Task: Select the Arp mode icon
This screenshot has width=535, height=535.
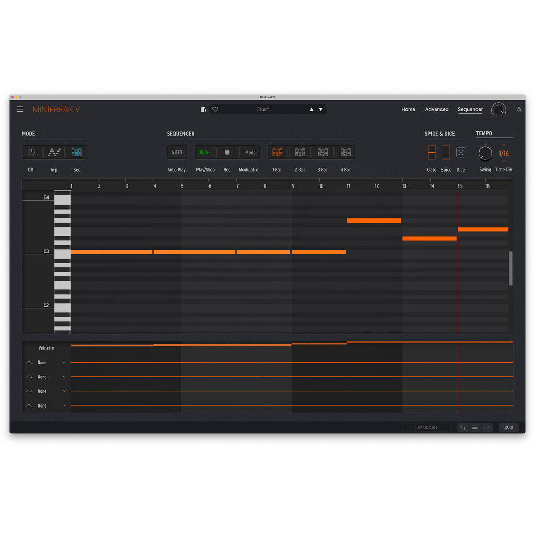Action: [x=54, y=153]
